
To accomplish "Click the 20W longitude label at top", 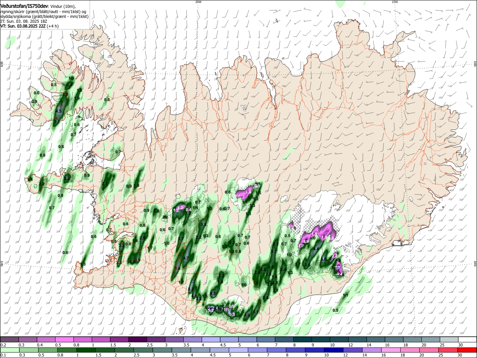I will (198, 2).
